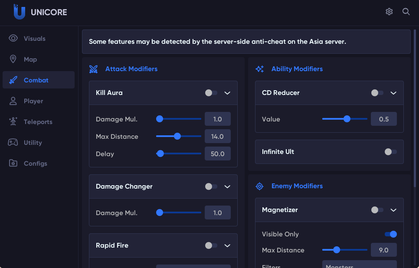This screenshot has height=268, width=419.
Task: Select the Combat sidebar section
Action: [x=39, y=80]
